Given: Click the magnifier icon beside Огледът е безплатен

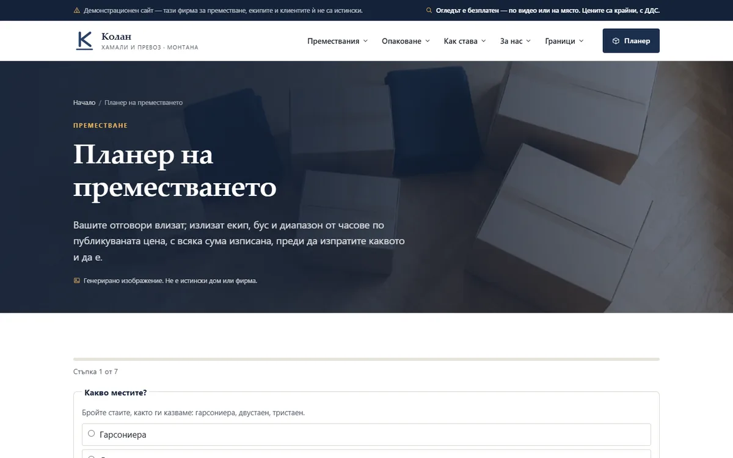Looking at the screenshot, I should pyautogui.click(x=429, y=10).
